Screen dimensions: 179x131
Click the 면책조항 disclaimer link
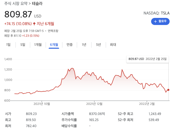[x=53, y=31]
